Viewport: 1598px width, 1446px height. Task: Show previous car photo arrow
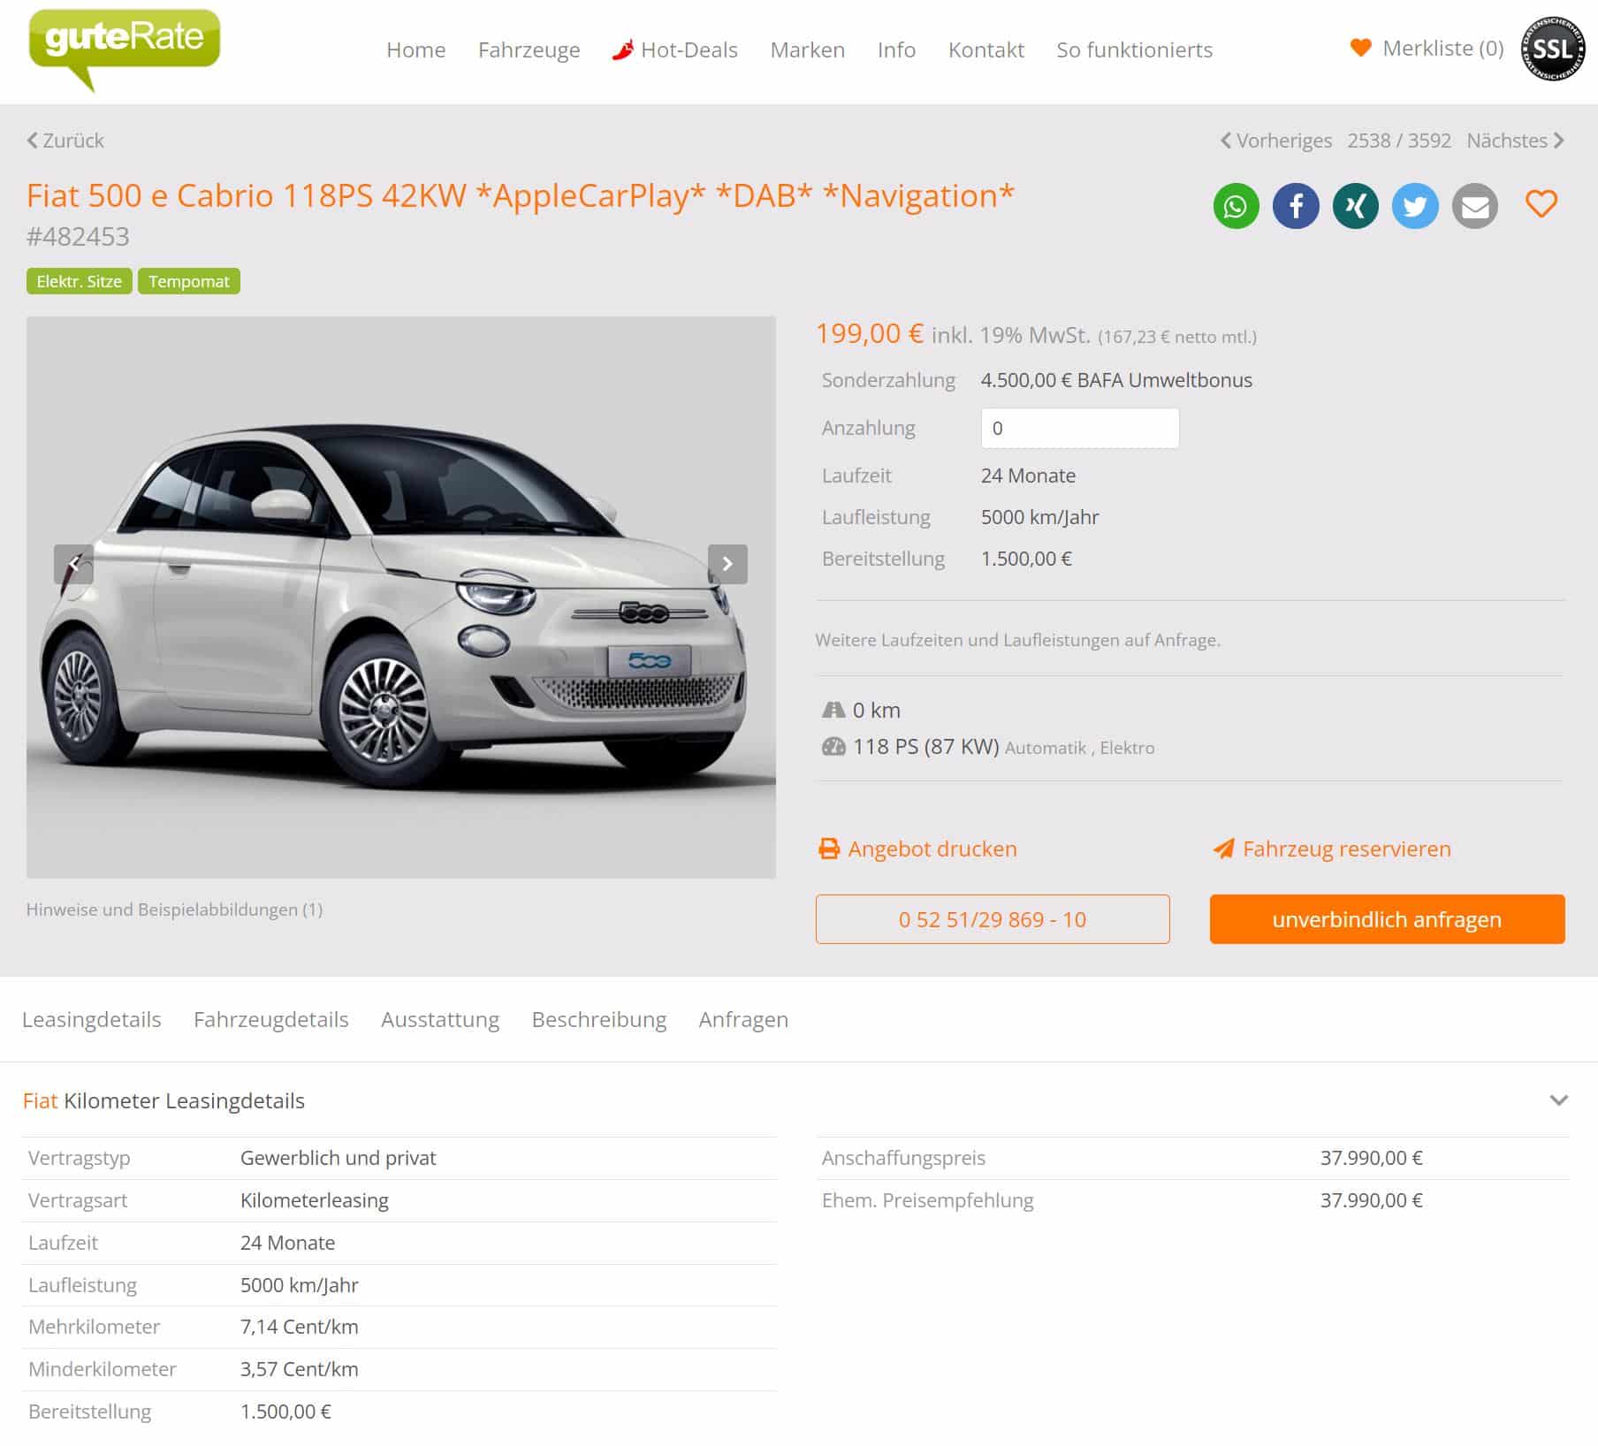73,564
